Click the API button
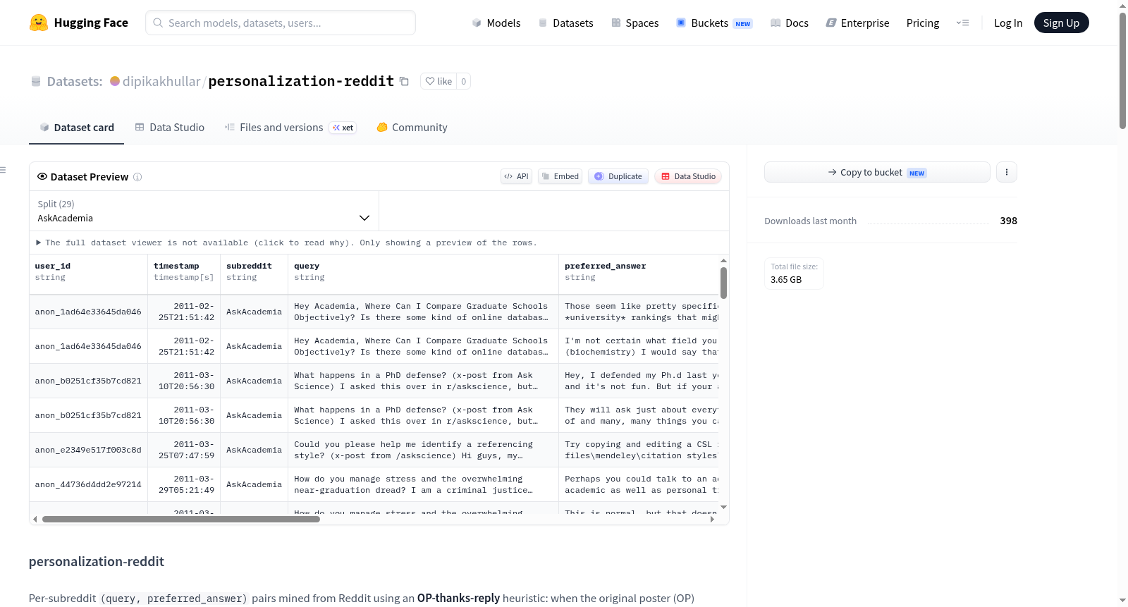The height and width of the screenshot is (607, 1128). click(x=516, y=176)
